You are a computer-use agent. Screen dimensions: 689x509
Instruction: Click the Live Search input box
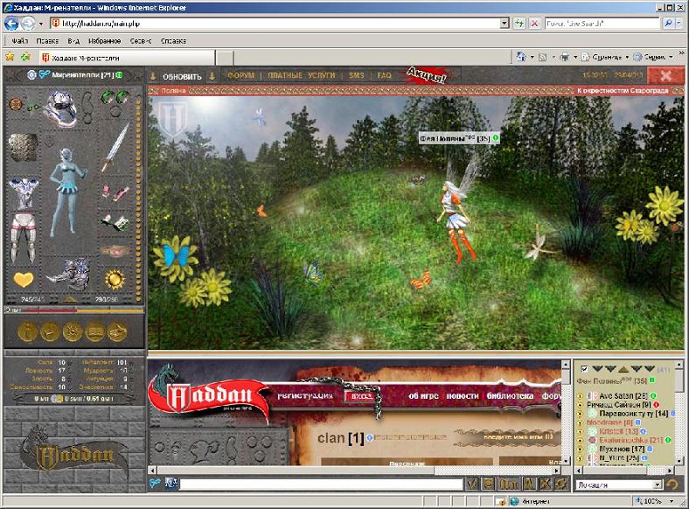tap(602, 24)
